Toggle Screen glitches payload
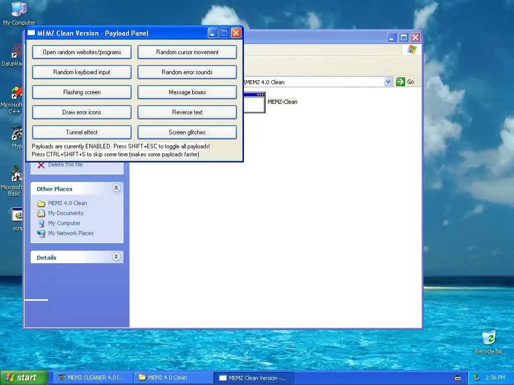514x385 pixels. (x=187, y=132)
